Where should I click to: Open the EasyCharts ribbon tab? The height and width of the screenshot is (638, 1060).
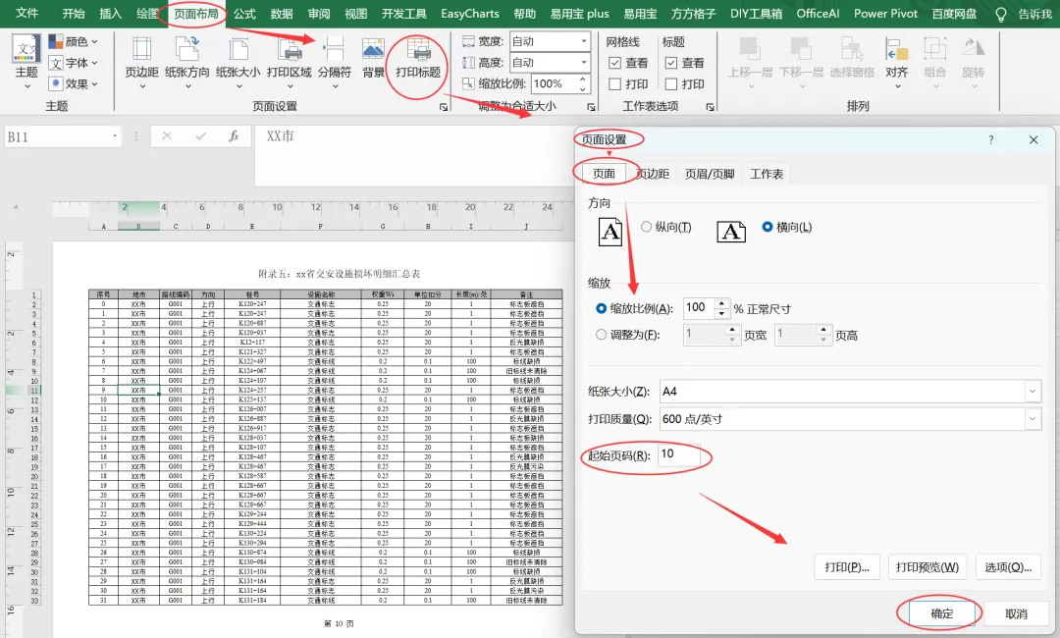pos(470,14)
